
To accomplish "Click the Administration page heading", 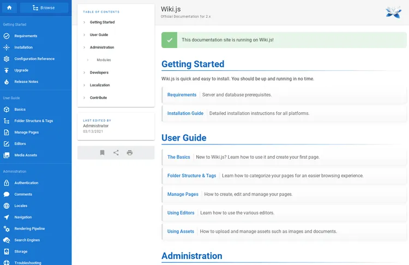I will (x=192, y=256).
